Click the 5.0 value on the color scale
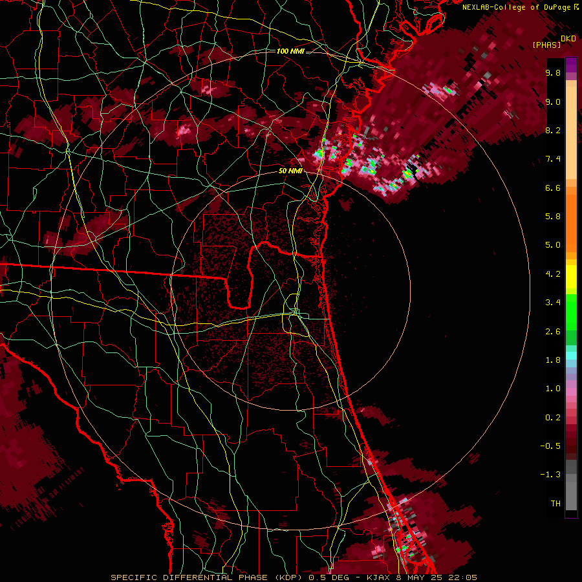Viewport: 582px width, 582px height. (x=553, y=245)
